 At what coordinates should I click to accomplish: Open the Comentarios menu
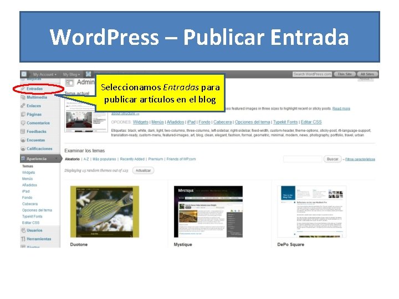(38, 123)
